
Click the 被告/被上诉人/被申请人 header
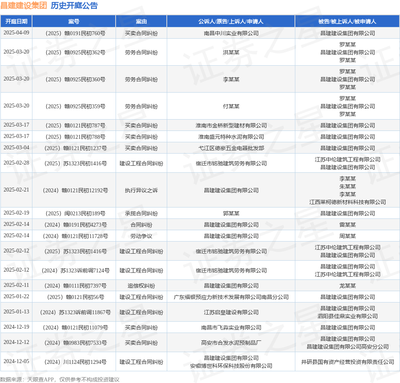click(347, 21)
